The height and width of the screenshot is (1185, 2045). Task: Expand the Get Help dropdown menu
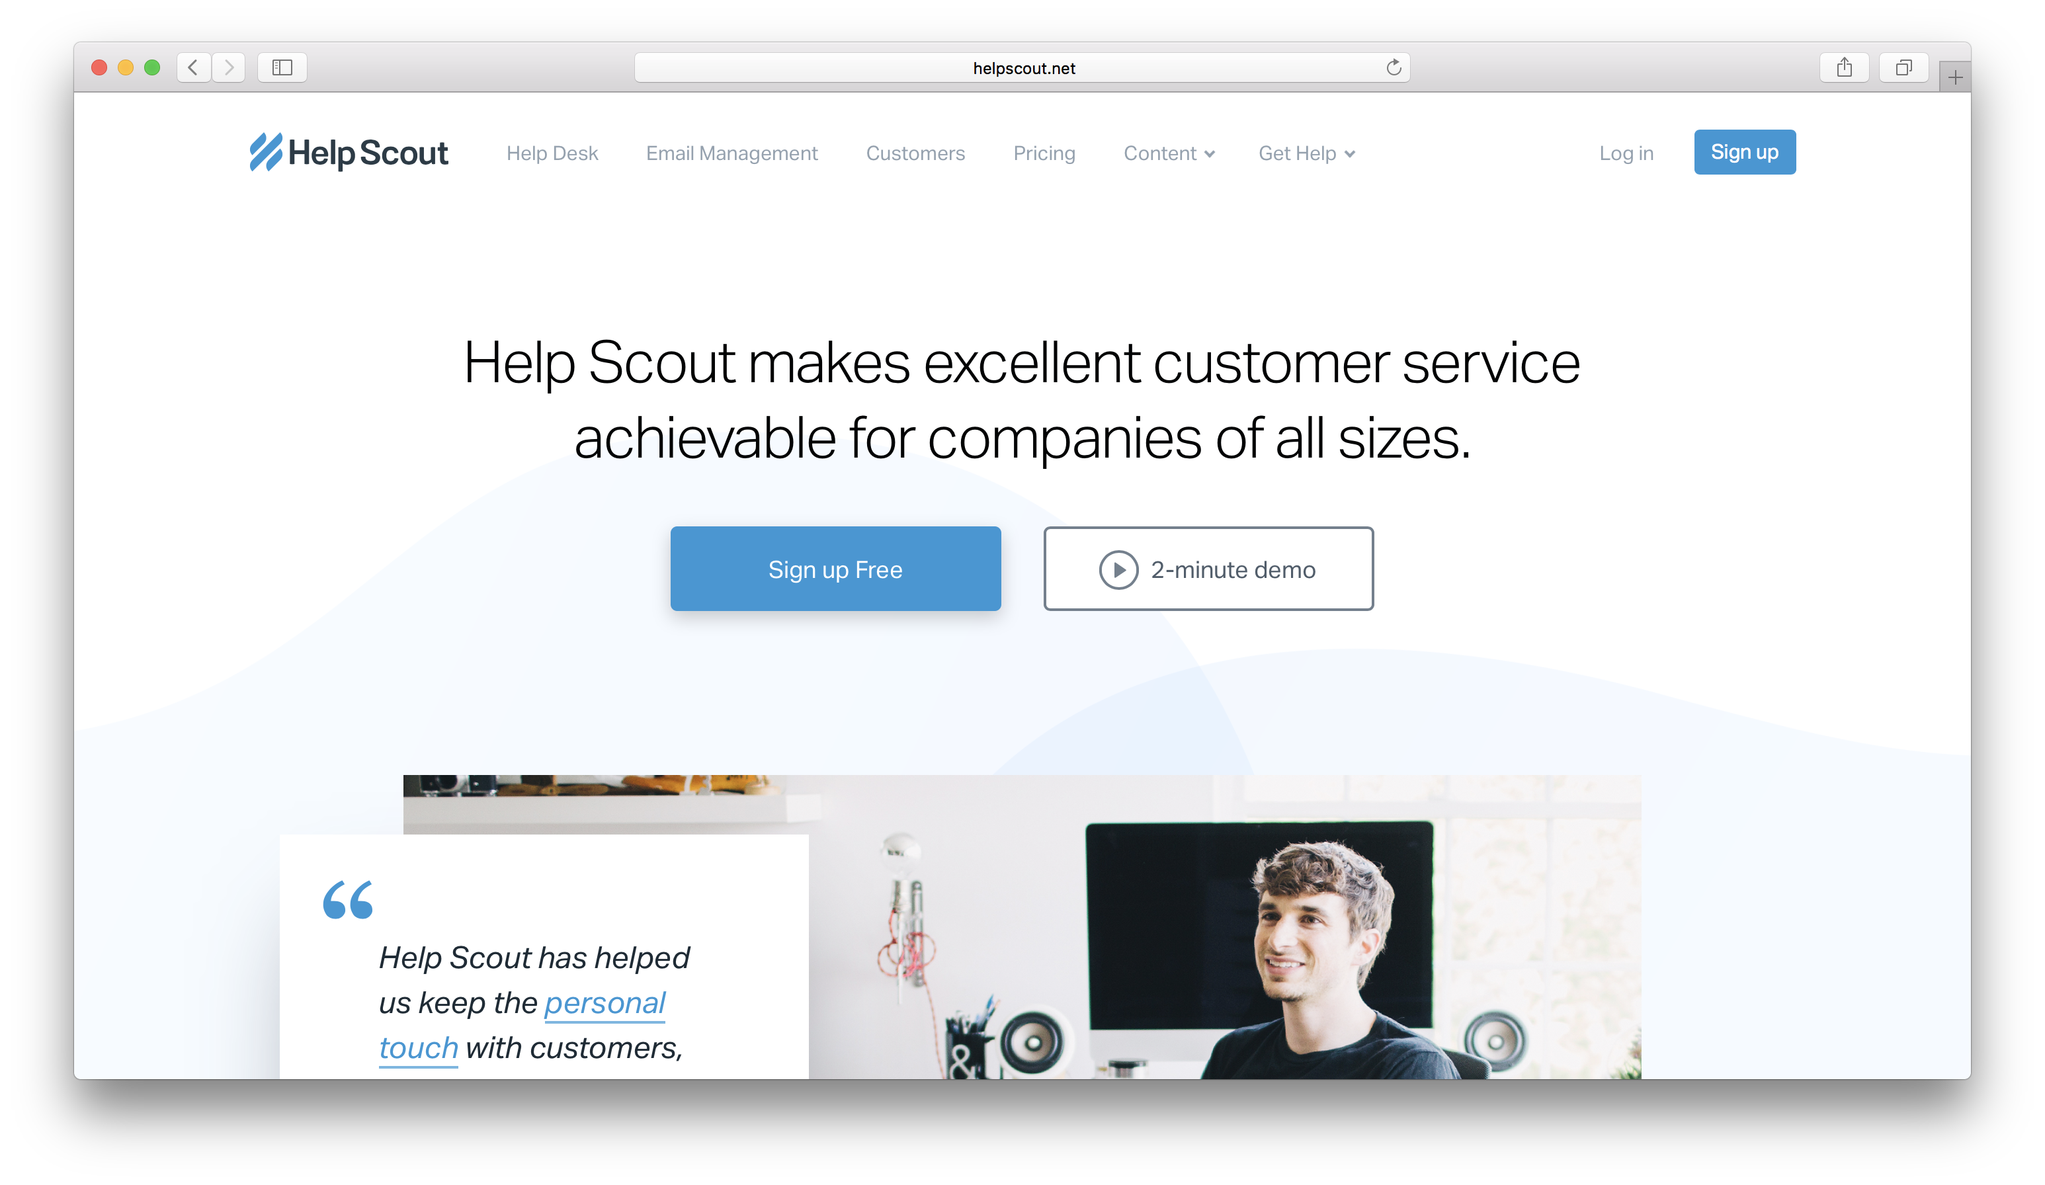click(x=1299, y=152)
